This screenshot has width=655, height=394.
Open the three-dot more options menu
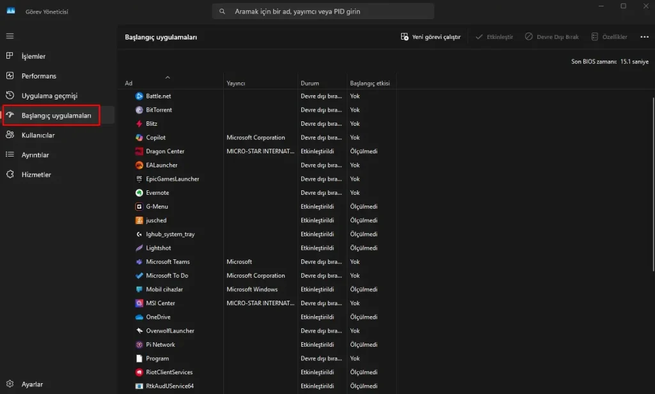pos(644,36)
